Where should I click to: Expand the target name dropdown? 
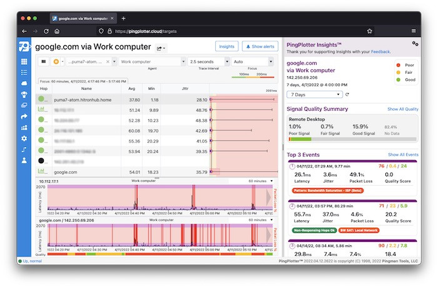click(115, 62)
